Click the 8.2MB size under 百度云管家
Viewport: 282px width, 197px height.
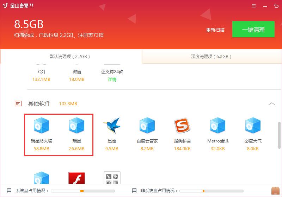[147, 148]
